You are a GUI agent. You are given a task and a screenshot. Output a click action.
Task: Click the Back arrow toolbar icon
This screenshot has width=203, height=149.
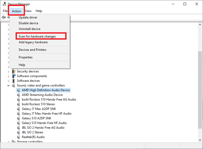(4, 17)
